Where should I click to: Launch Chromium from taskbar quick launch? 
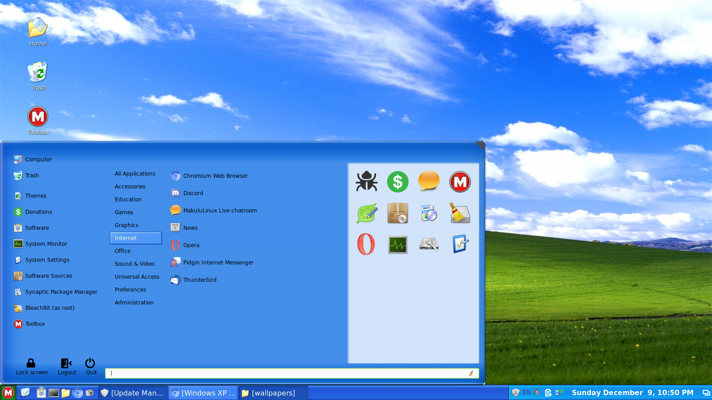point(78,393)
